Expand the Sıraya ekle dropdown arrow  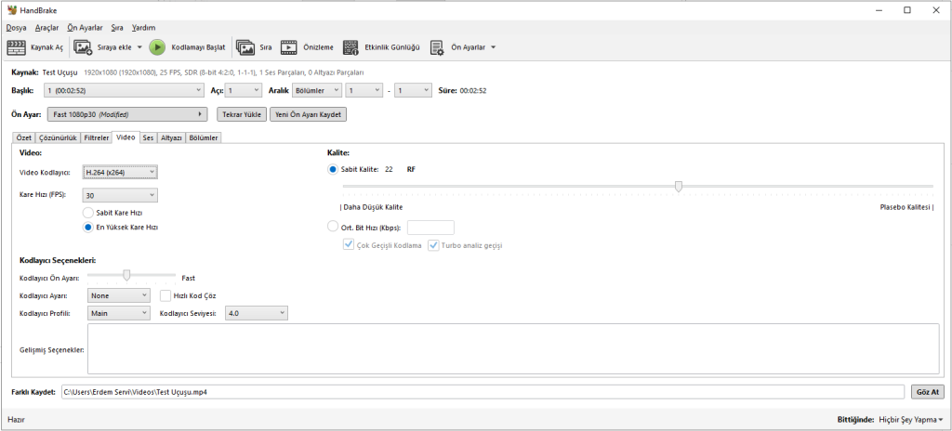[x=139, y=47]
